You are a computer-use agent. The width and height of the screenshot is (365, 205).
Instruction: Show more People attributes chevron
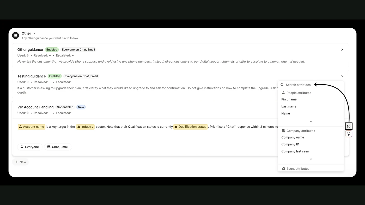pos(311,121)
